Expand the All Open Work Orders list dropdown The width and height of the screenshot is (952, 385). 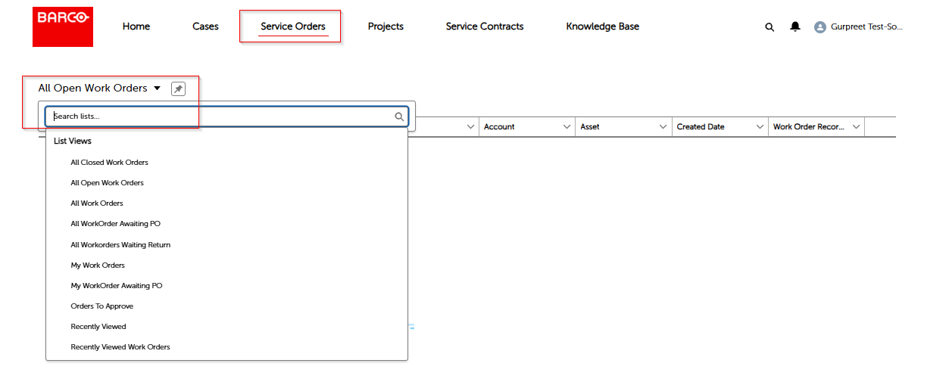pyautogui.click(x=157, y=88)
